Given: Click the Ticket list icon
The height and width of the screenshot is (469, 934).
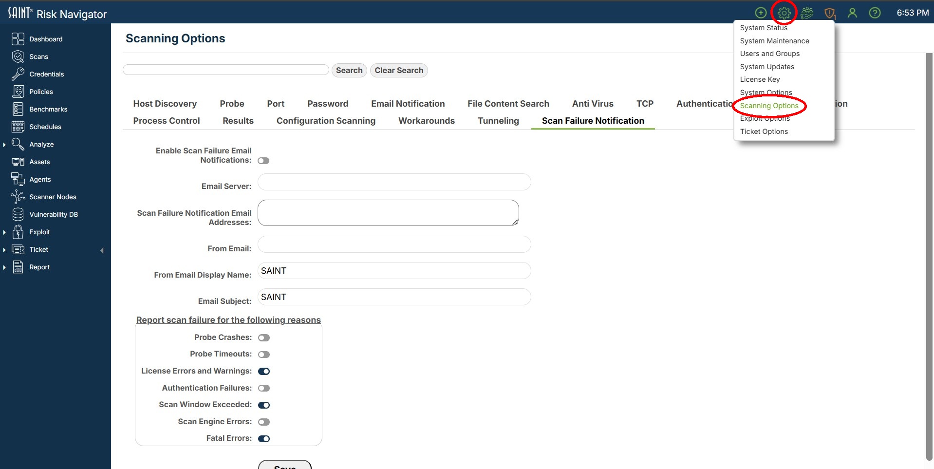Looking at the screenshot, I should (x=18, y=249).
